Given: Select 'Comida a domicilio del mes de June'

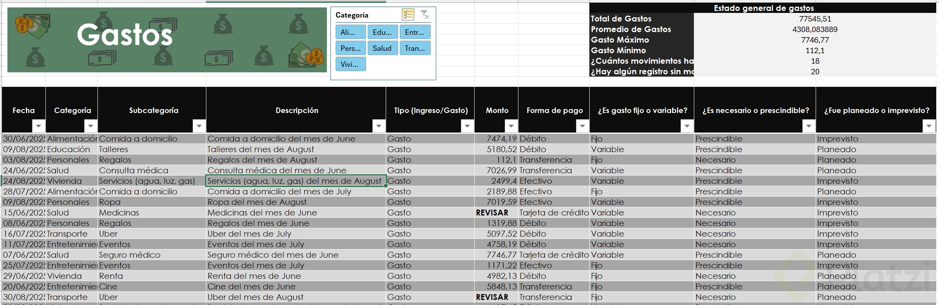Looking at the screenshot, I should tap(296, 138).
